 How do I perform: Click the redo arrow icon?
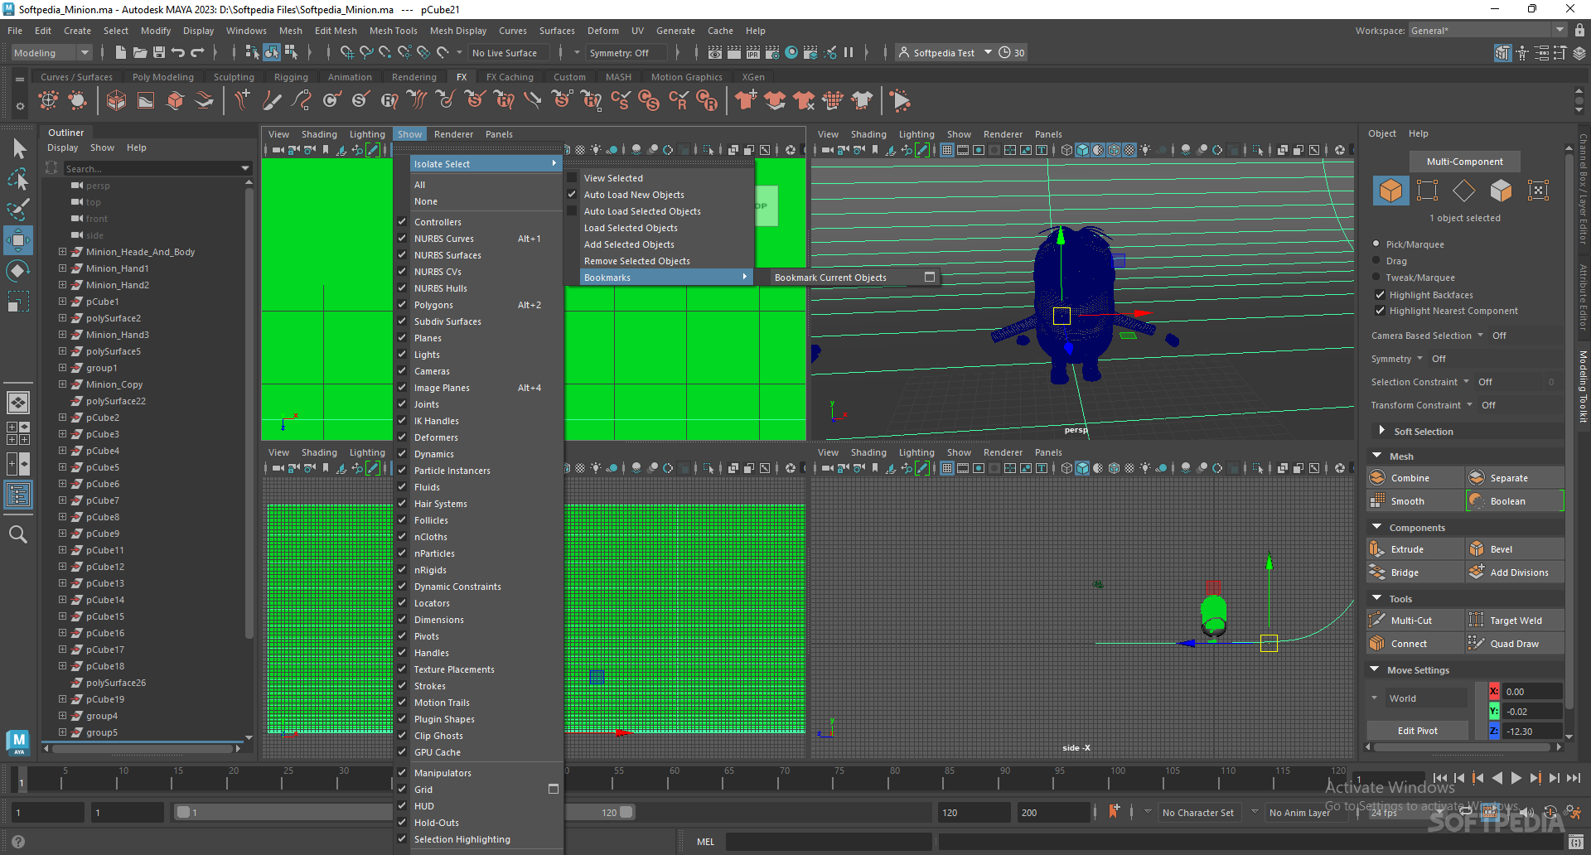tap(197, 52)
